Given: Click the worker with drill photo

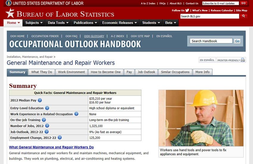Looking at the screenshot, I should click(201, 118).
